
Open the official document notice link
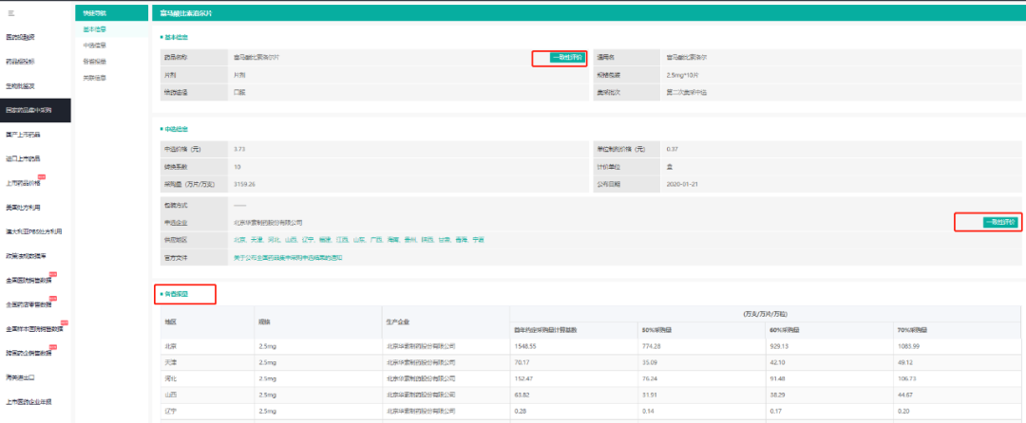tap(288, 257)
